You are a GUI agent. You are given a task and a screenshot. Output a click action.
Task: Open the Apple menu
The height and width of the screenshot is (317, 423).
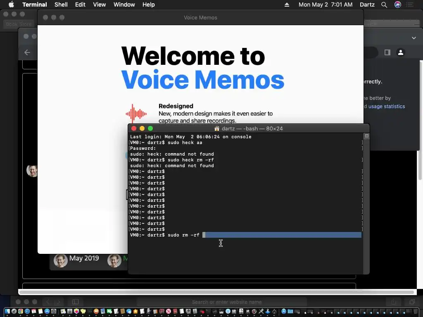(11, 5)
